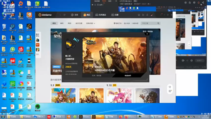
Task: Select the 端手互通 filter
Action: point(79,23)
